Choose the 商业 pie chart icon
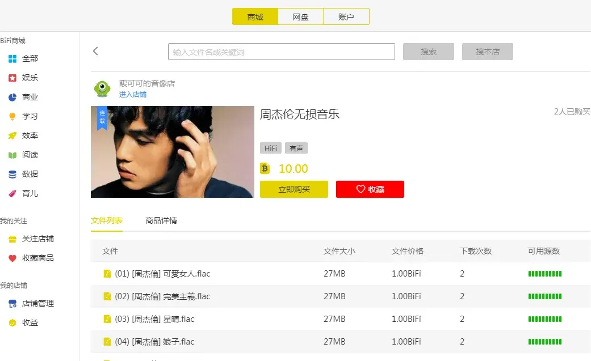Screen dimensions: 591x361 point(12,97)
